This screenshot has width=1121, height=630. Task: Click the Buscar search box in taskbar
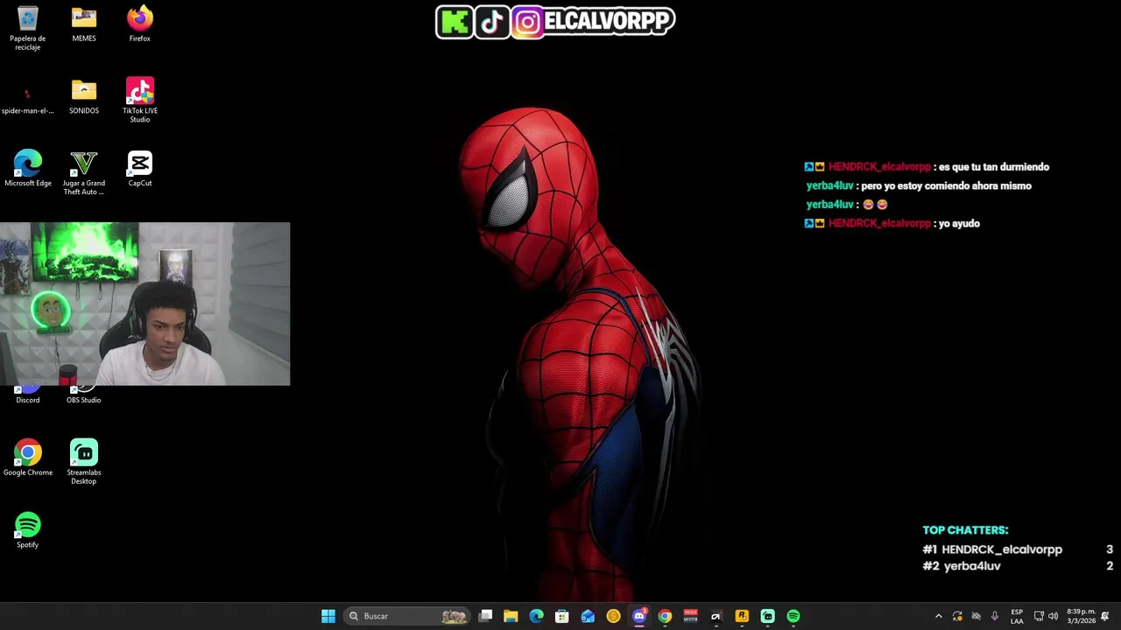coord(407,616)
